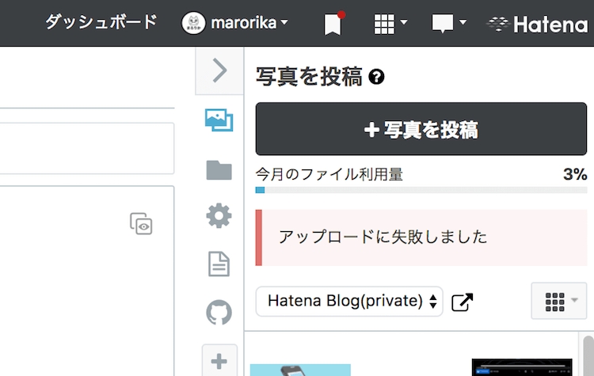Select the dark video screenshot thumbnail

tap(522, 367)
